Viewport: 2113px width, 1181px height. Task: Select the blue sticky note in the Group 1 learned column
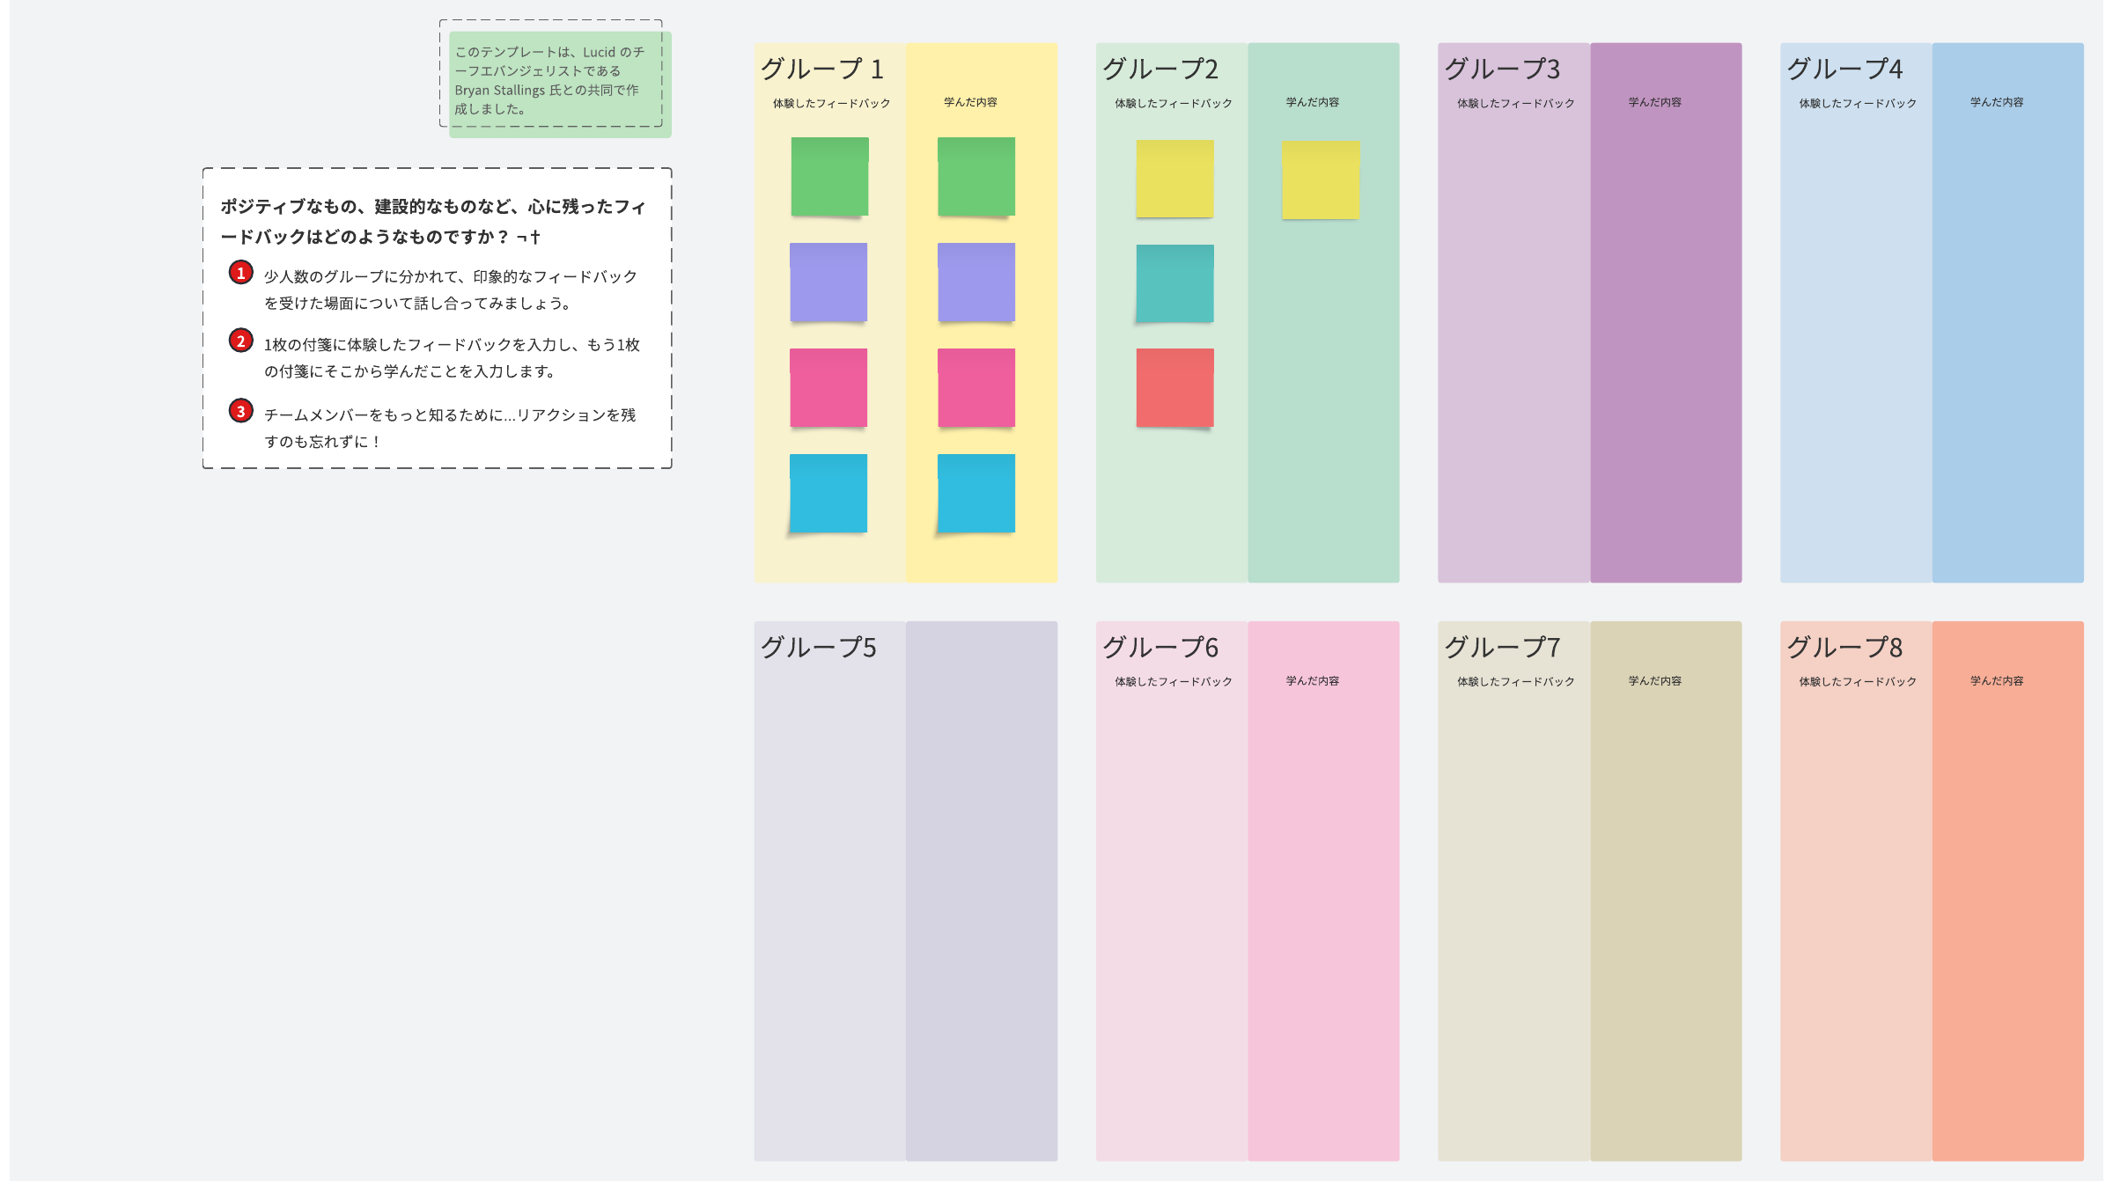pyautogui.click(x=976, y=493)
